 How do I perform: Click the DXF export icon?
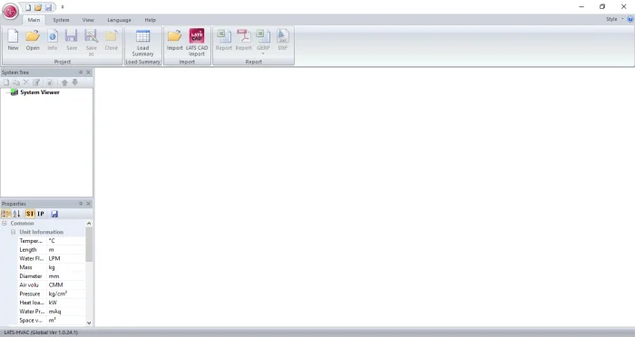283,40
